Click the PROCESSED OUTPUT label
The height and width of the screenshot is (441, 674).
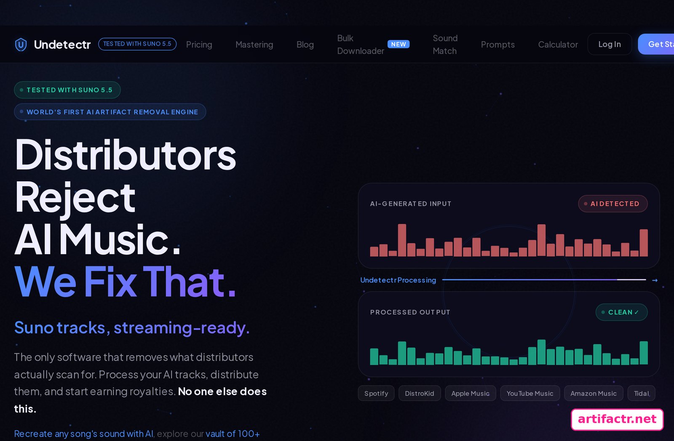[x=410, y=312]
